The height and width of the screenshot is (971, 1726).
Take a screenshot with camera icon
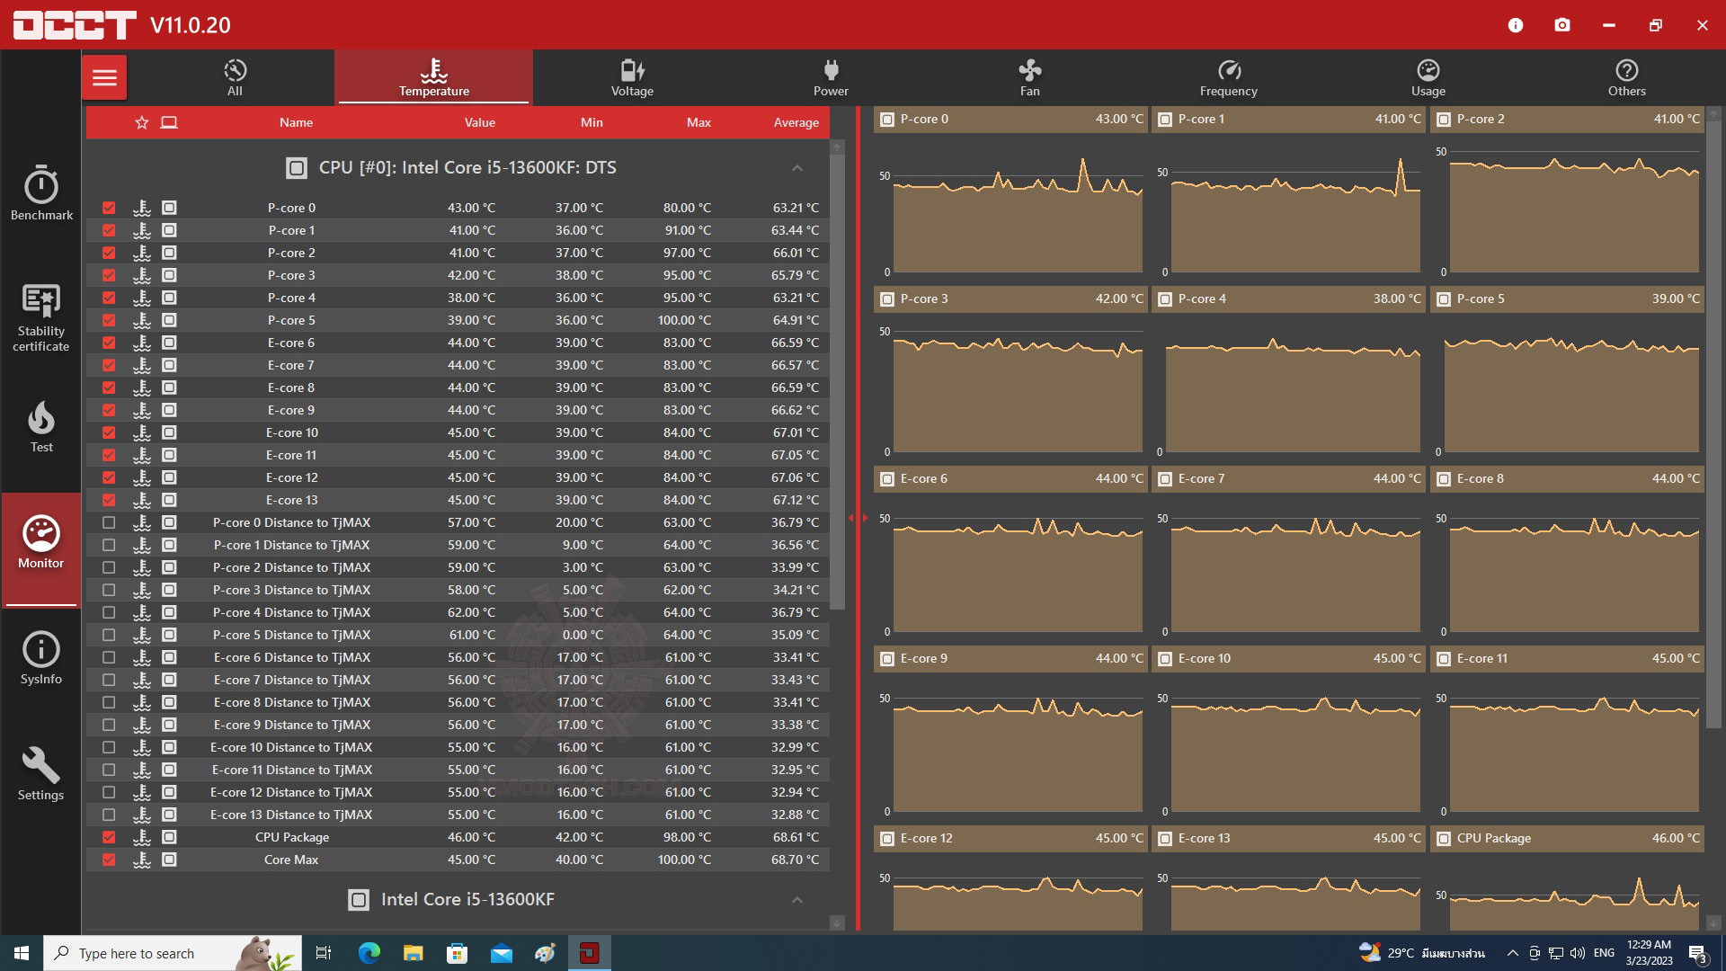click(1562, 25)
